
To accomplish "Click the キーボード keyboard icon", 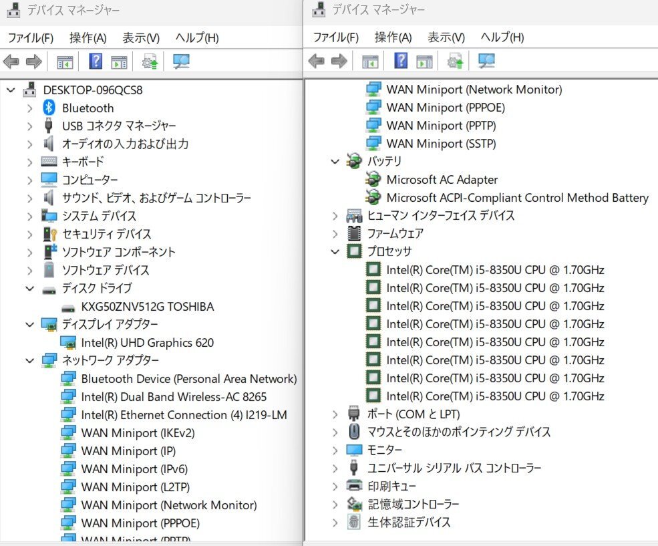I will pyautogui.click(x=49, y=162).
